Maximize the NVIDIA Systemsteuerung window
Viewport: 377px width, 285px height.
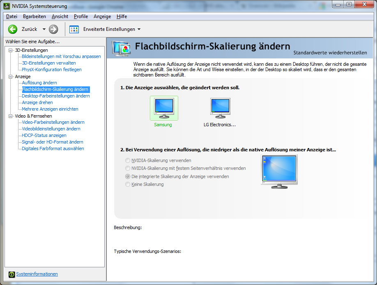pos(349,5)
